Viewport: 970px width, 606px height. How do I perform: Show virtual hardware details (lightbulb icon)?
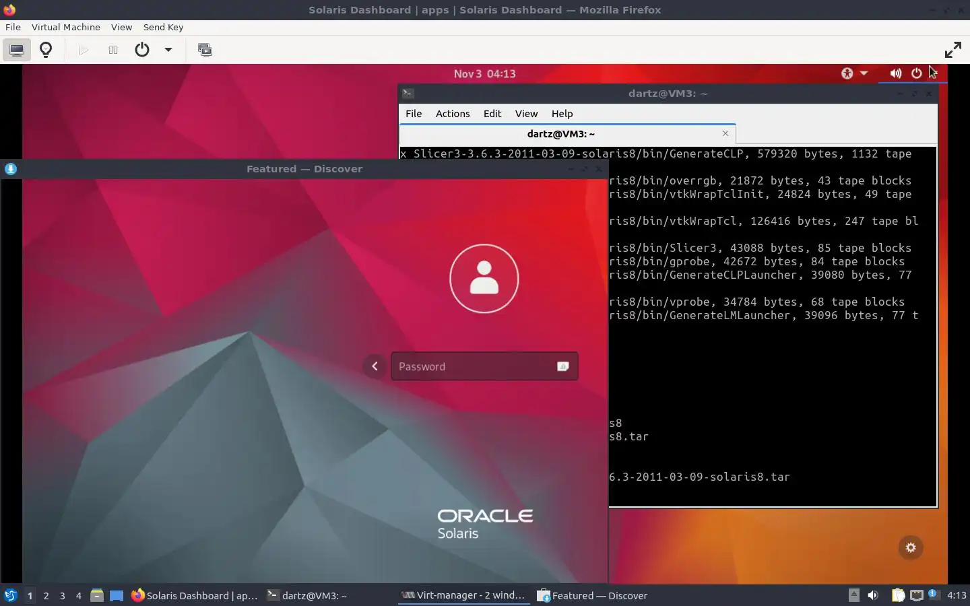46,50
